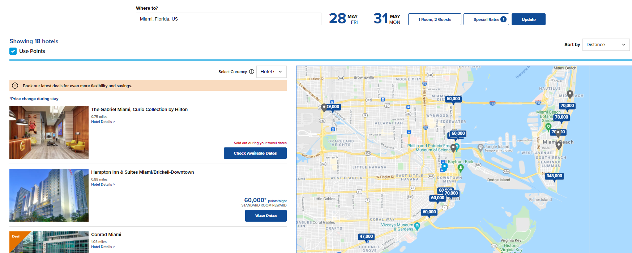
Task: Change the 28 May check-in date
Action: point(343,18)
